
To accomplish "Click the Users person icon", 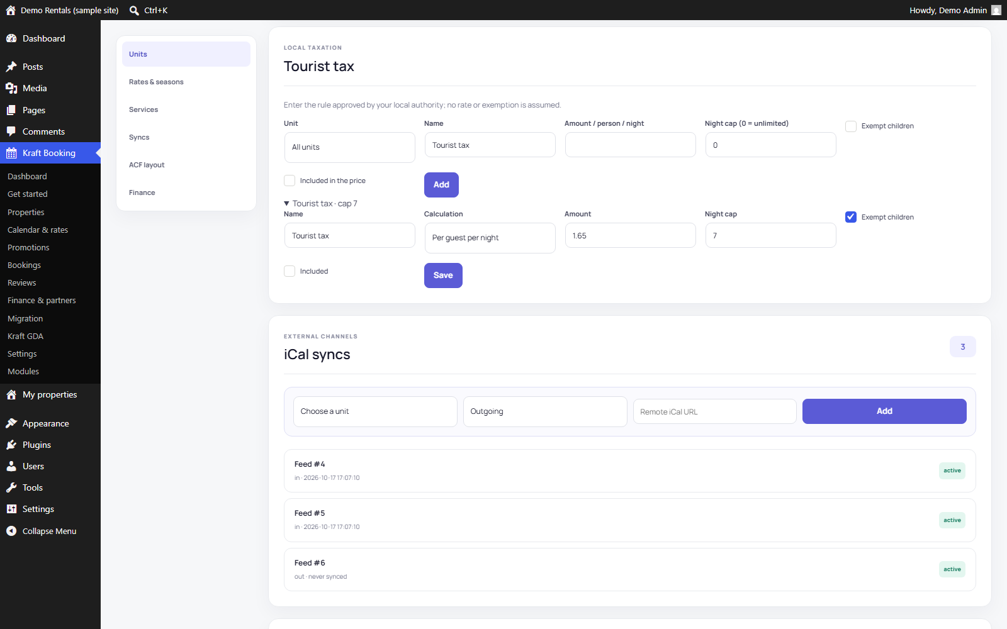I will (x=11, y=466).
